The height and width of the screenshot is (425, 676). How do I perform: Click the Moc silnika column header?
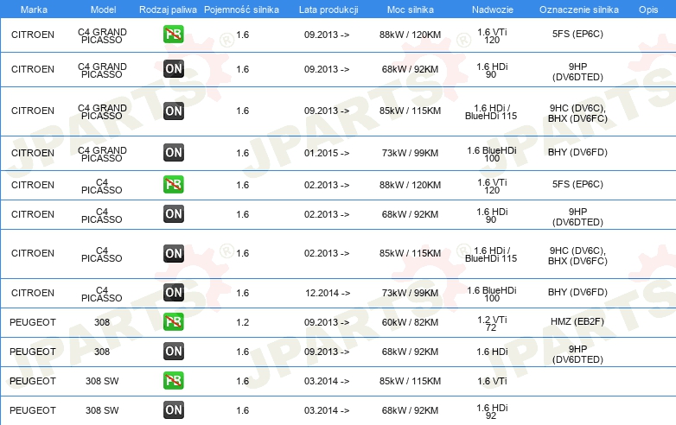tap(411, 10)
